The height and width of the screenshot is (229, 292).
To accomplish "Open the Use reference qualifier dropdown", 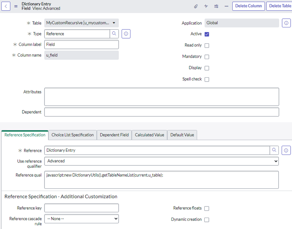I will (162, 161).
